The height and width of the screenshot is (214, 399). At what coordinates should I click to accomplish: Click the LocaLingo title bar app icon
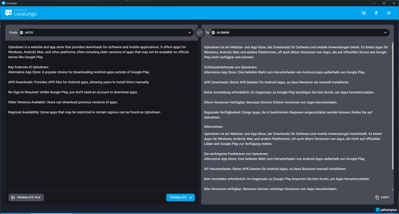tap(3, 3)
